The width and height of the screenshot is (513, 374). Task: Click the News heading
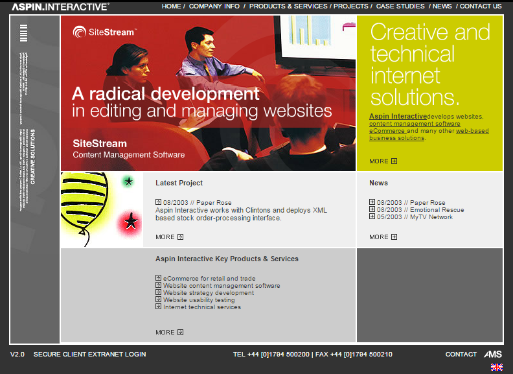[378, 183]
